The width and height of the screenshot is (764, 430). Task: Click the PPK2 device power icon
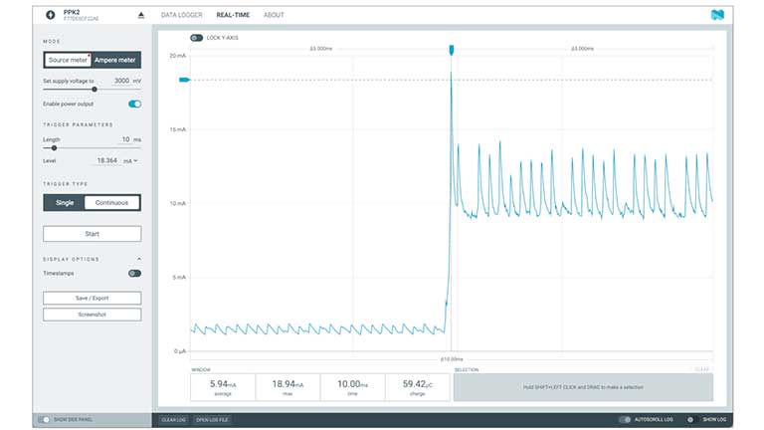click(x=50, y=15)
